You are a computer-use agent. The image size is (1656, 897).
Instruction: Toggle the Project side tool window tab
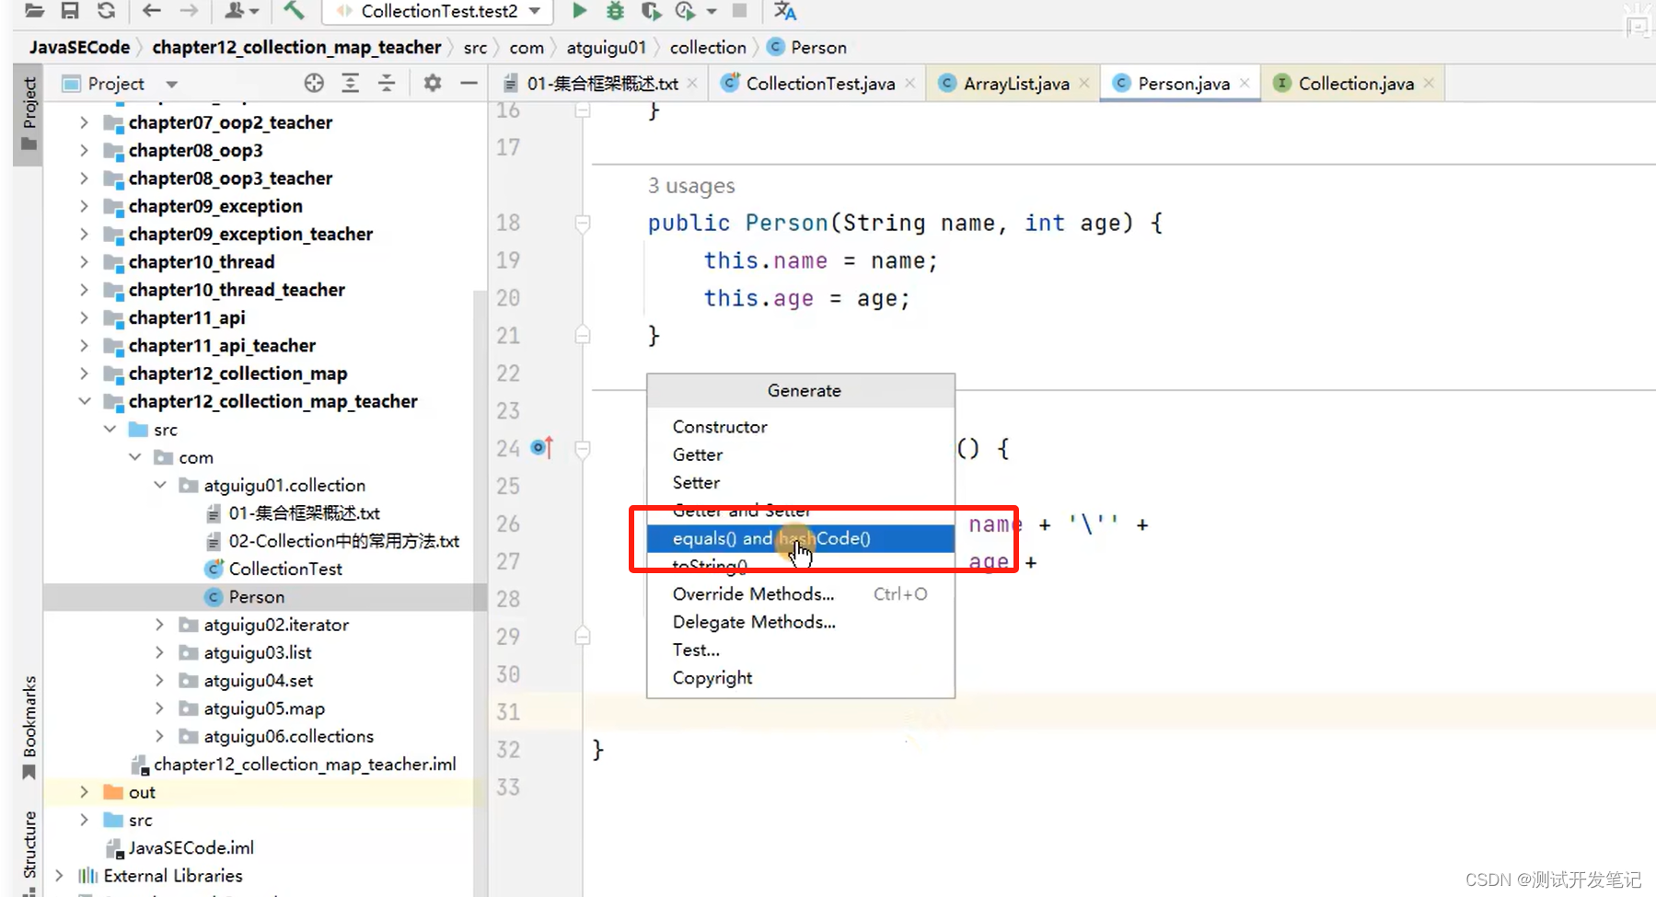29,114
